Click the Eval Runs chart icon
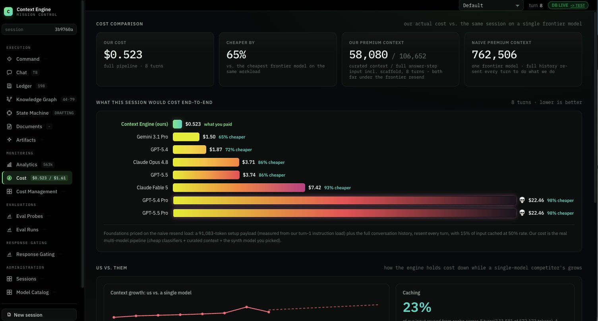 [10, 230]
